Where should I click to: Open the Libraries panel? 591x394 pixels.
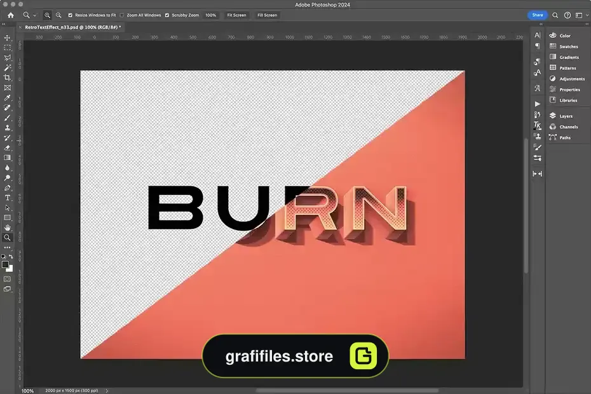coord(567,100)
